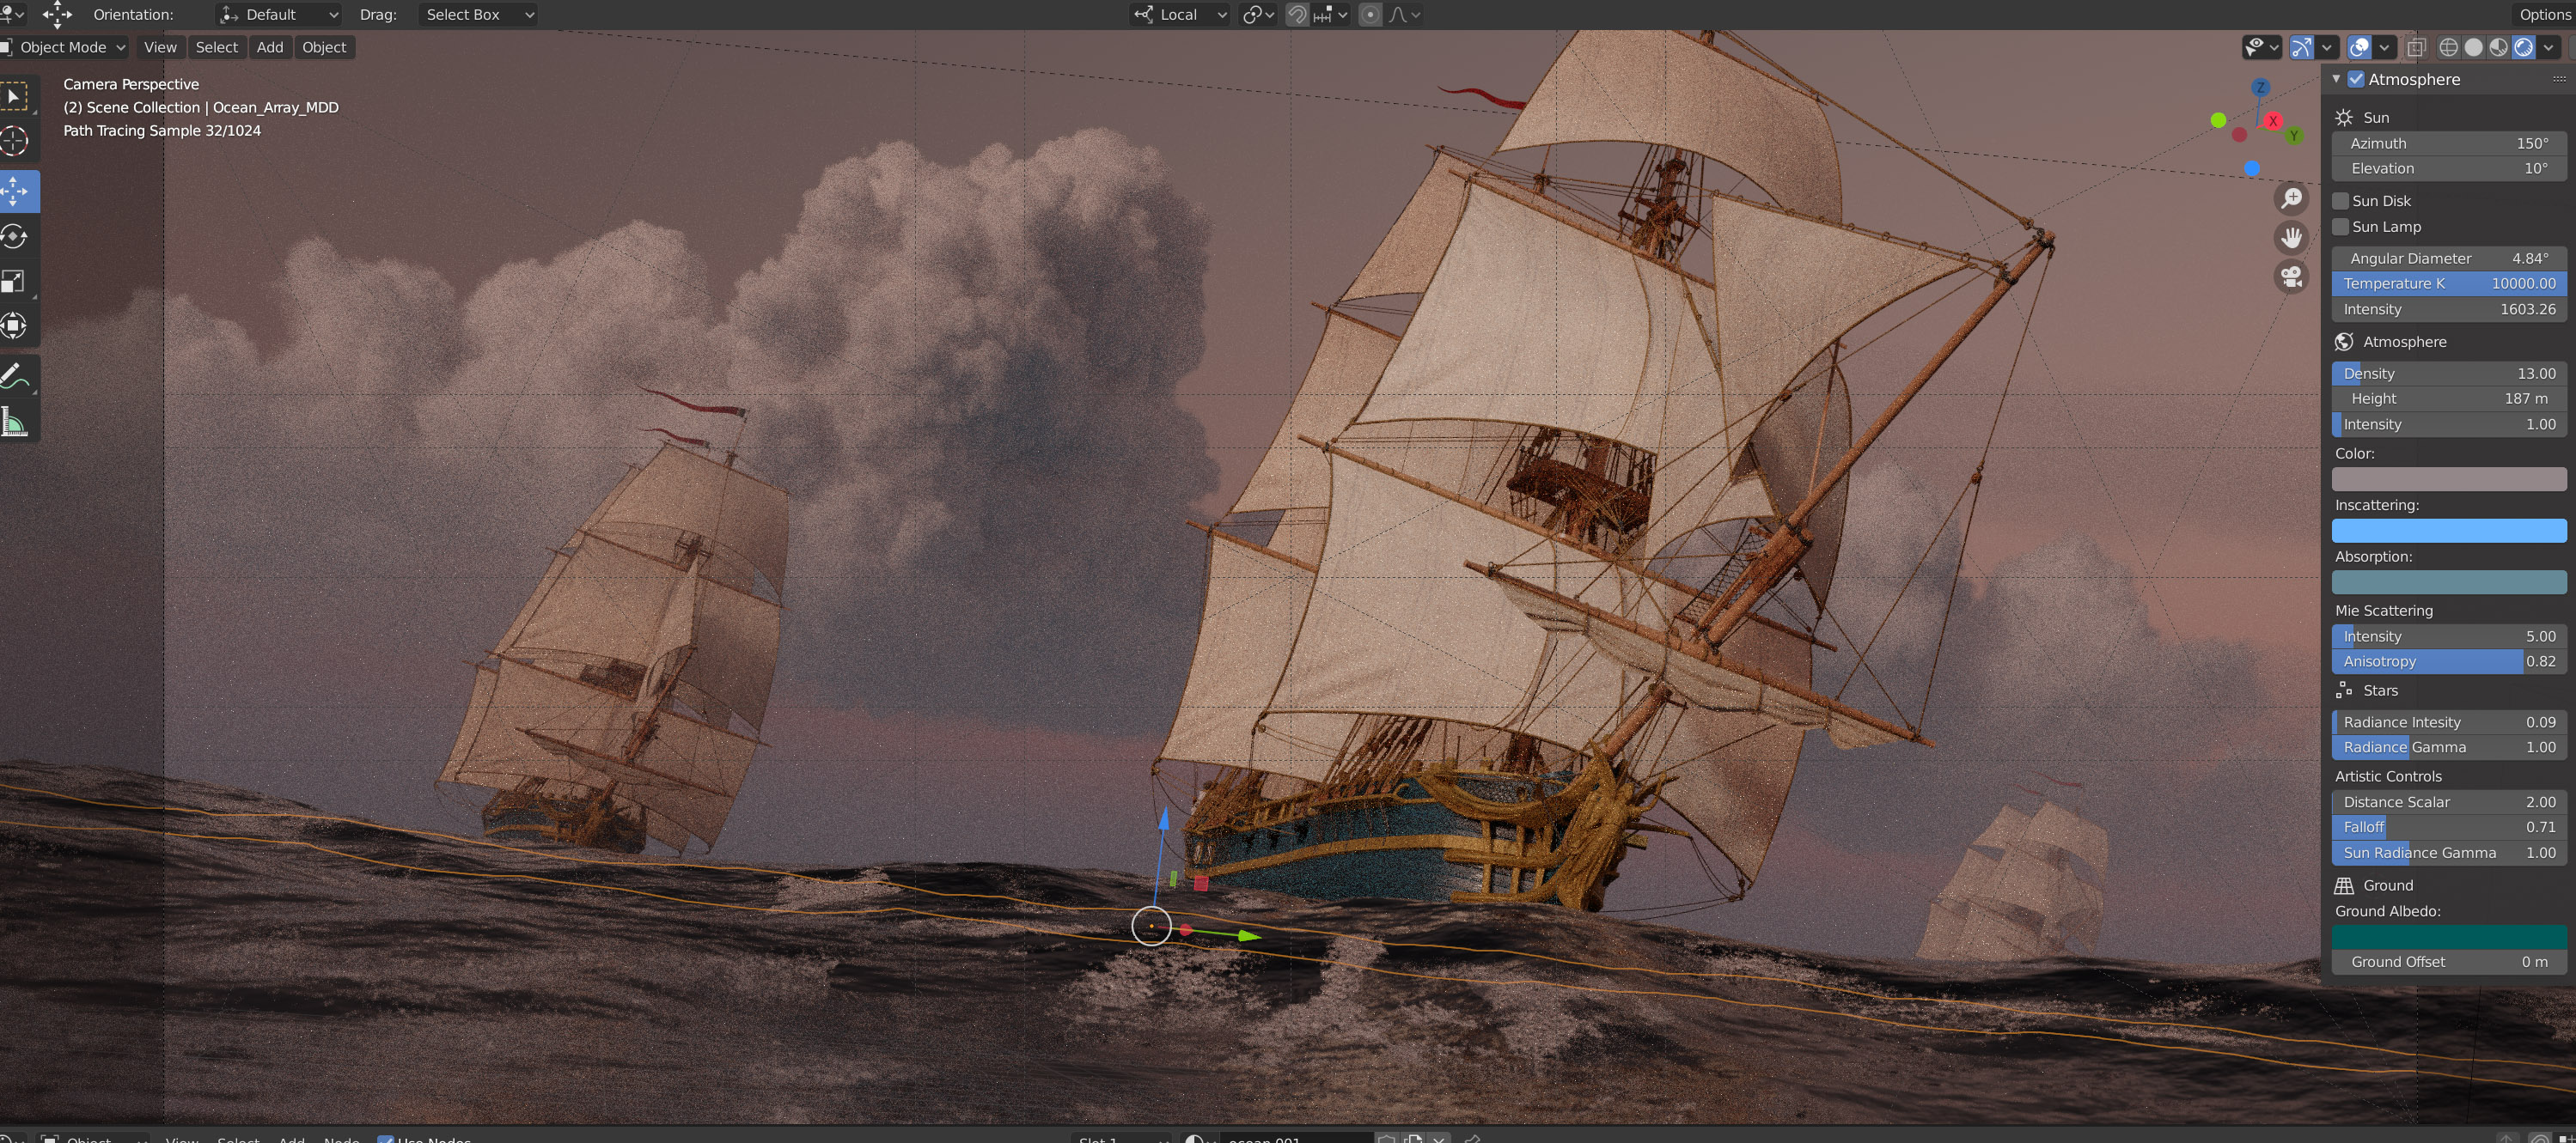Open the Object Mode dropdown
The width and height of the screenshot is (2576, 1143).
click(65, 47)
